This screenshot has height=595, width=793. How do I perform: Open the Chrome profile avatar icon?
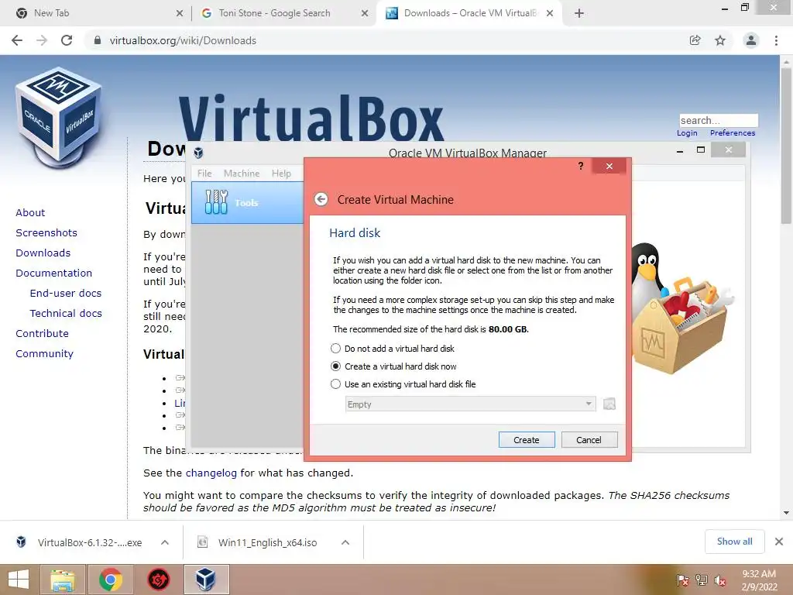click(x=751, y=40)
